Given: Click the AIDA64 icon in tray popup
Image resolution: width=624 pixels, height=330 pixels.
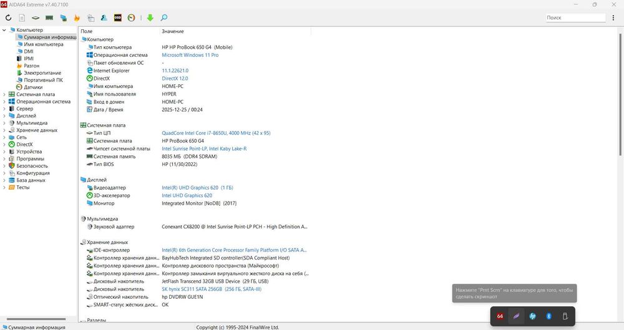Looking at the screenshot, I should [500, 316].
